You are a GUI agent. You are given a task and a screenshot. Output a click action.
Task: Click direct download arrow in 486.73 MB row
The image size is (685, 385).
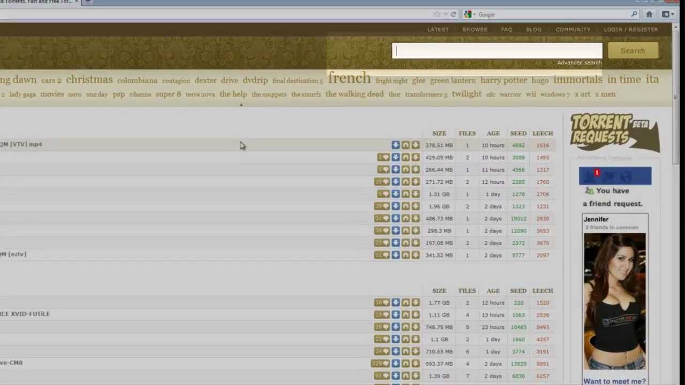click(x=395, y=218)
